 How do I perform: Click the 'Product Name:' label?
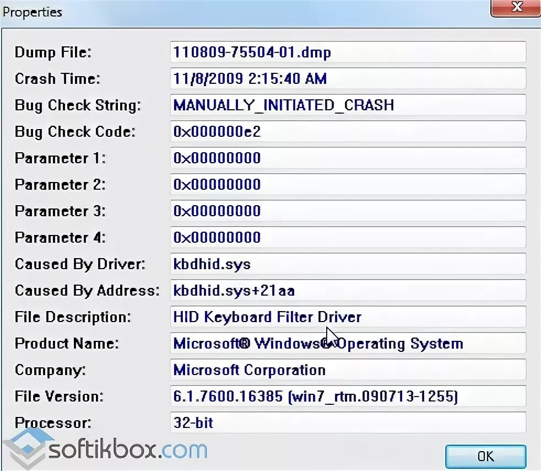pos(67,344)
